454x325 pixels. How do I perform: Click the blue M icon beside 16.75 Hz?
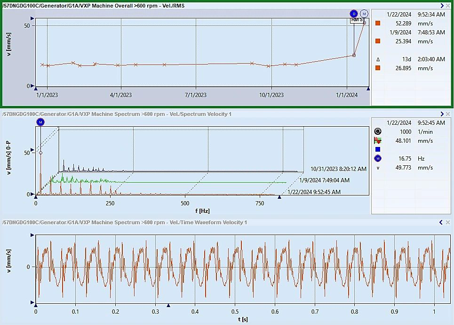coord(378,158)
